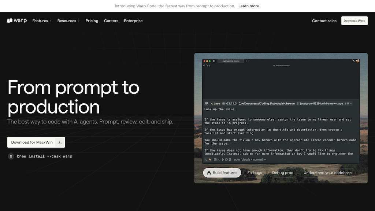Click Learn more in the announcement banner
Image resolution: width=375 pixels, height=211 pixels.
249,6
